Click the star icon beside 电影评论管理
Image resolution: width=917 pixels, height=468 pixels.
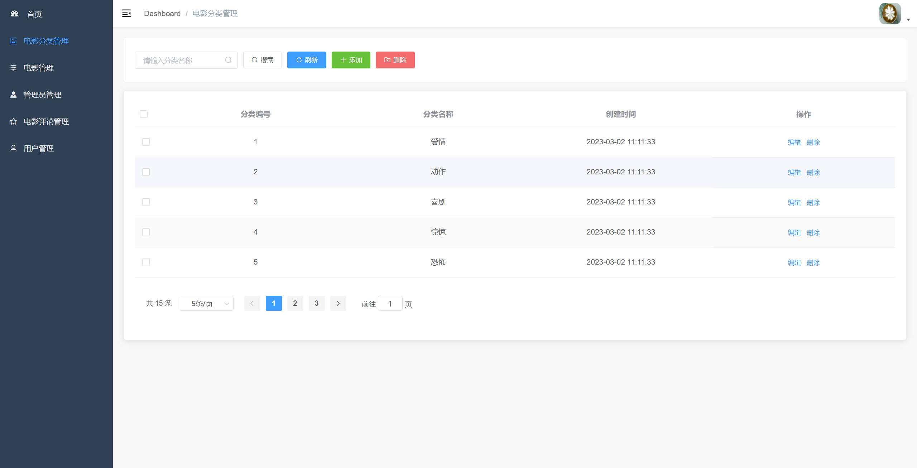coord(13,121)
